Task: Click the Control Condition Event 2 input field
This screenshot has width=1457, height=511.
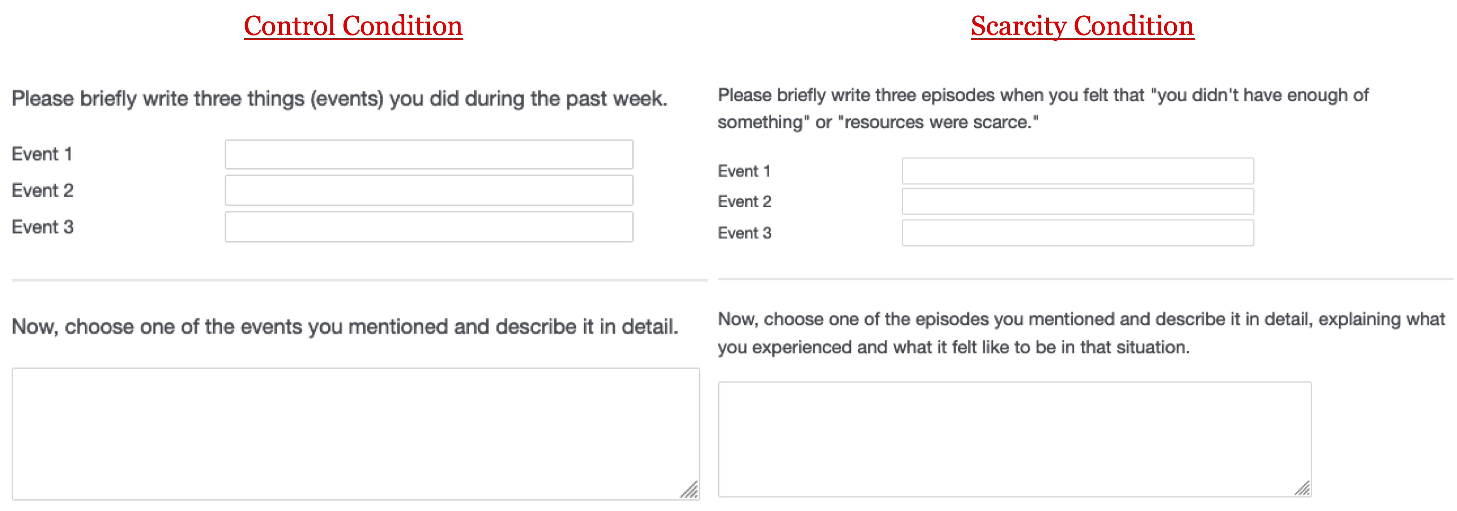Action: 429,190
